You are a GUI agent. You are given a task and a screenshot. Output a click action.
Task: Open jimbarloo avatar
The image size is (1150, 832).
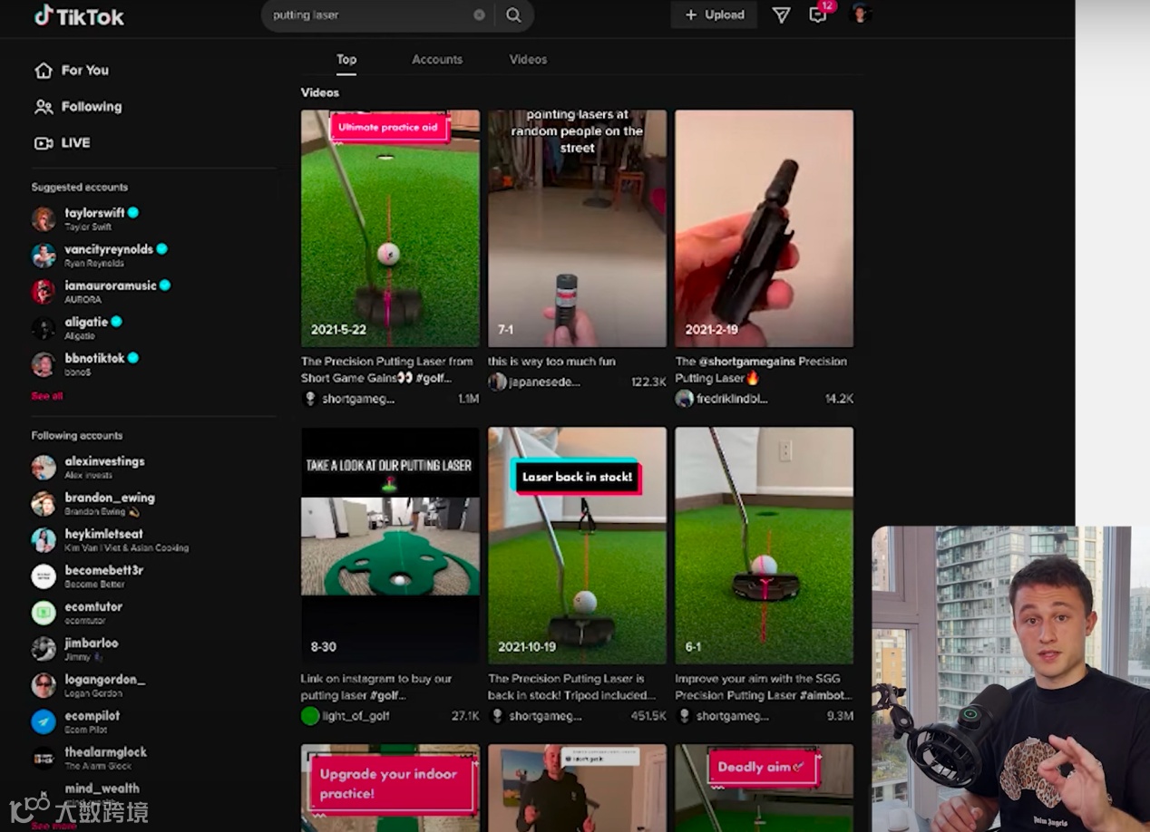click(x=44, y=649)
